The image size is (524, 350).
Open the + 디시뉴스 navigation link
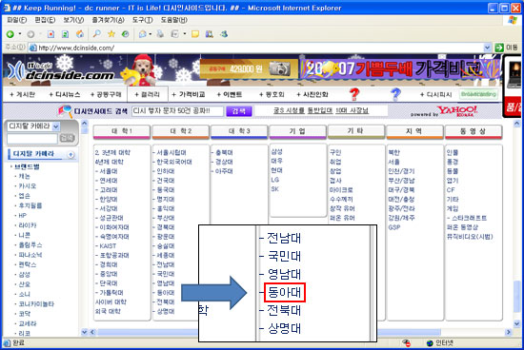(x=65, y=95)
